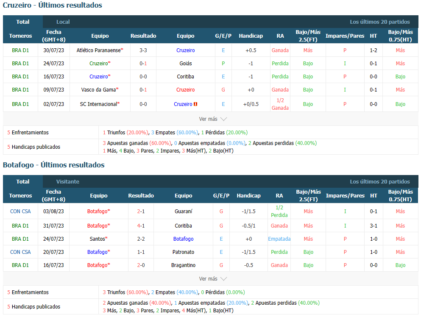Open Patronato team link
This screenshot has width=421, height=317.
click(x=184, y=252)
